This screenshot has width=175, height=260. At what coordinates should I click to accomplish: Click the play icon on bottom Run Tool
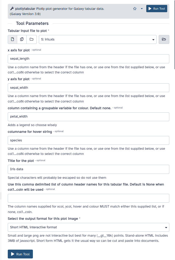(x=13, y=254)
